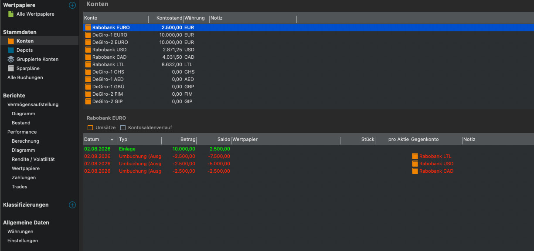Sort transactions by Datum column arrow
Image resolution: width=534 pixels, height=251 pixels.
click(x=112, y=140)
